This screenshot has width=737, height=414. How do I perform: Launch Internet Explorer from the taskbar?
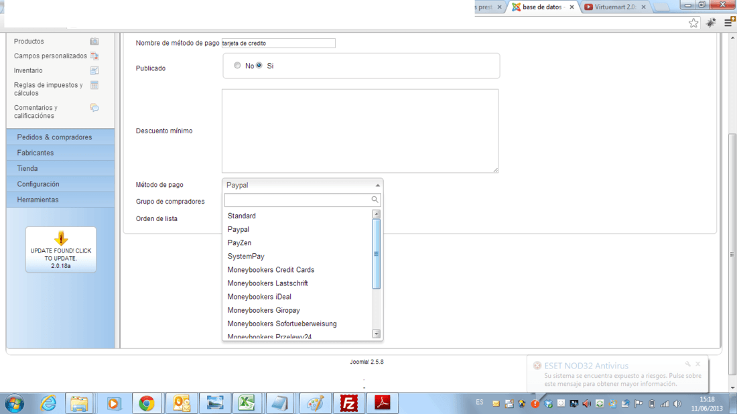[x=48, y=403]
